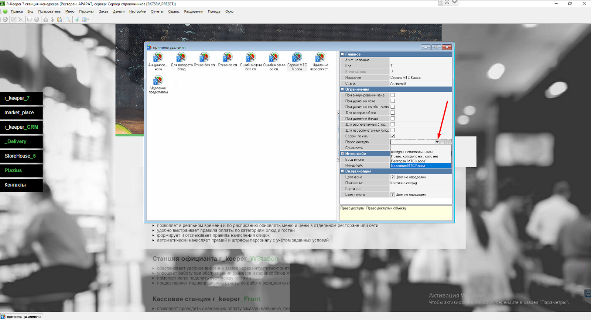The image size is (591, 320).
Task: Toggle 'При удалении комбо-компо' checkbox
Action: click(x=393, y=107)
